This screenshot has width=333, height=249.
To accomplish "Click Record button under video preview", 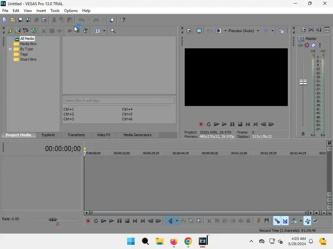I will [201, 124].
